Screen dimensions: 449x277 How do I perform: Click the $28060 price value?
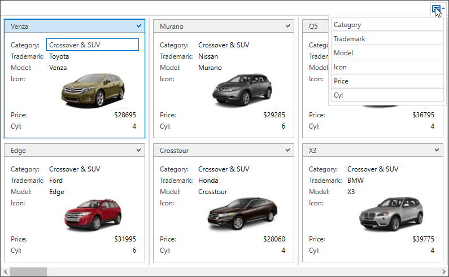pyautogui.click(x=274, y=239)
